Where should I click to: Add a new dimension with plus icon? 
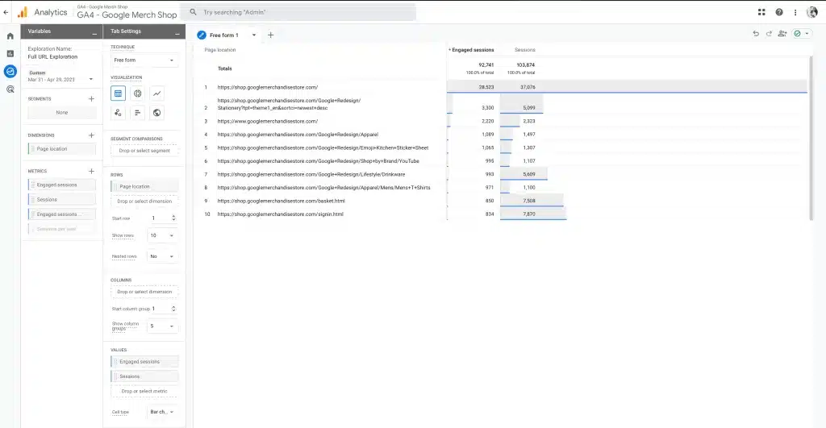click(x=91, y=135)
